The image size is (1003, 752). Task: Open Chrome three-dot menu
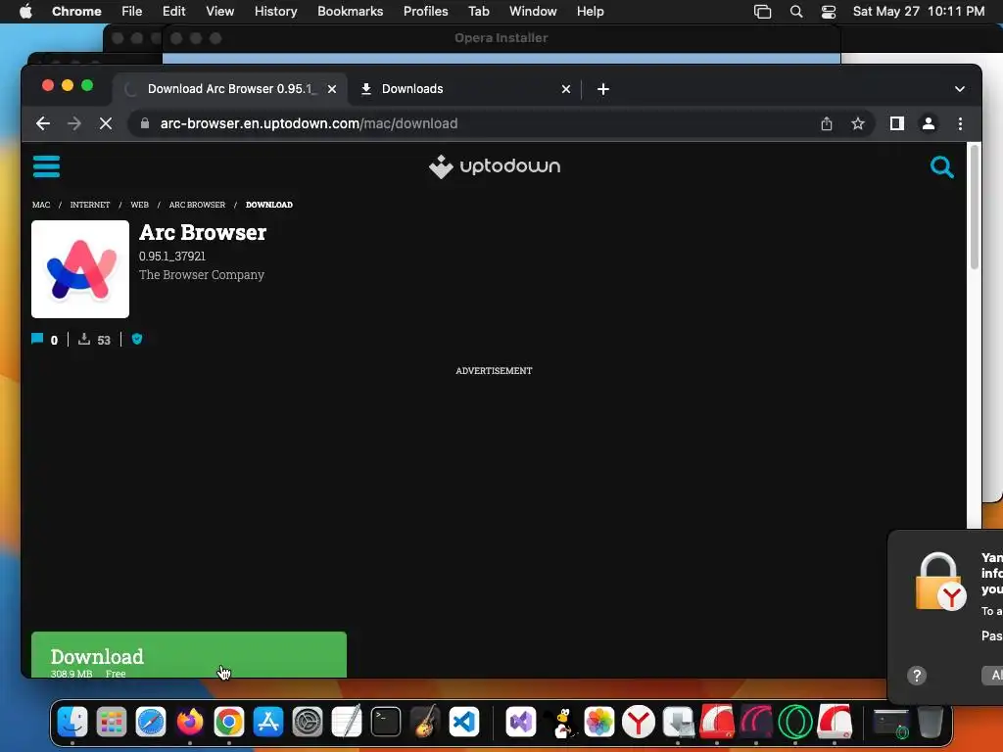coord(960,123)
